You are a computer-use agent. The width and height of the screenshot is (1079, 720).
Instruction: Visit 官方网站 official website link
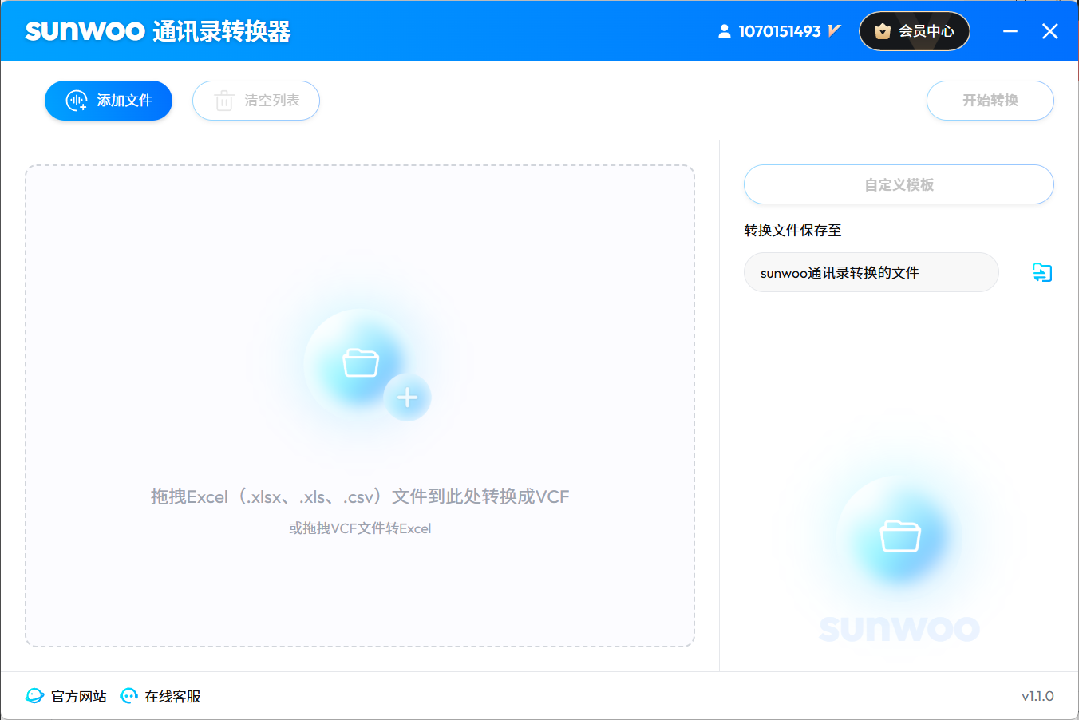tap(66, 696)
